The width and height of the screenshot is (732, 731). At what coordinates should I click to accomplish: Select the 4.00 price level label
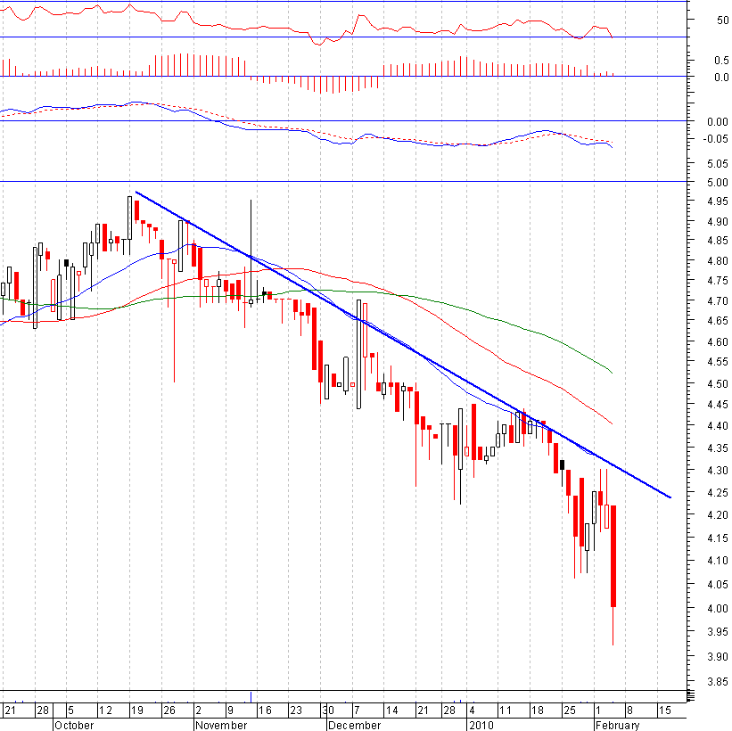[x=718, y=608]
